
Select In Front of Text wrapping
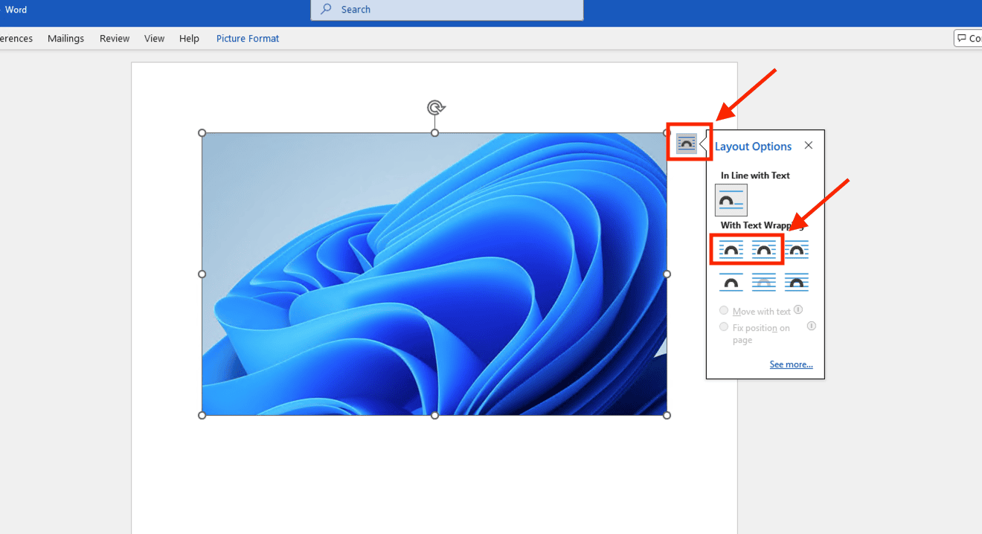pos(797,283)
